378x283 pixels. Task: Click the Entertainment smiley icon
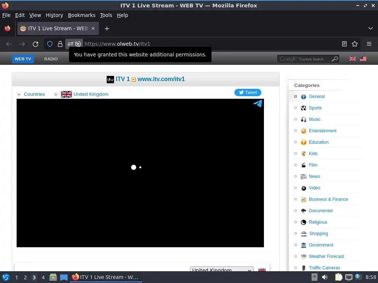303,131
